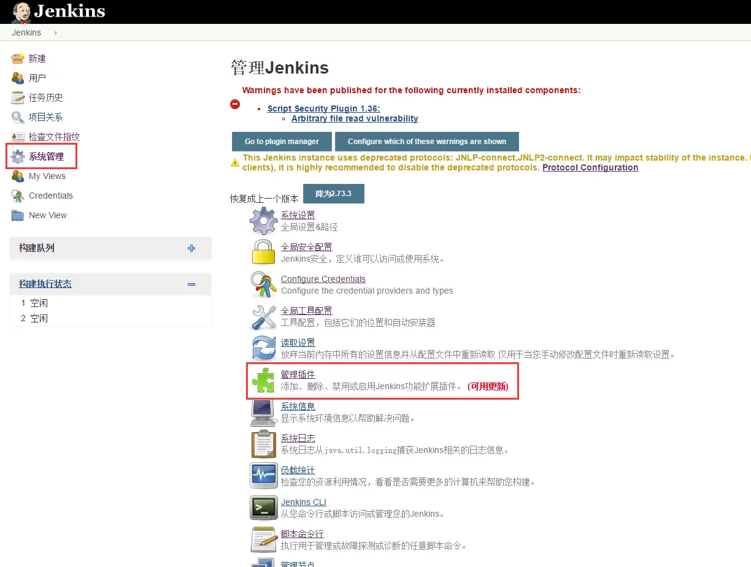Open the 全局安全配置 link
The width and height of the screenshot is (751, 567).
tap(307, 247)
